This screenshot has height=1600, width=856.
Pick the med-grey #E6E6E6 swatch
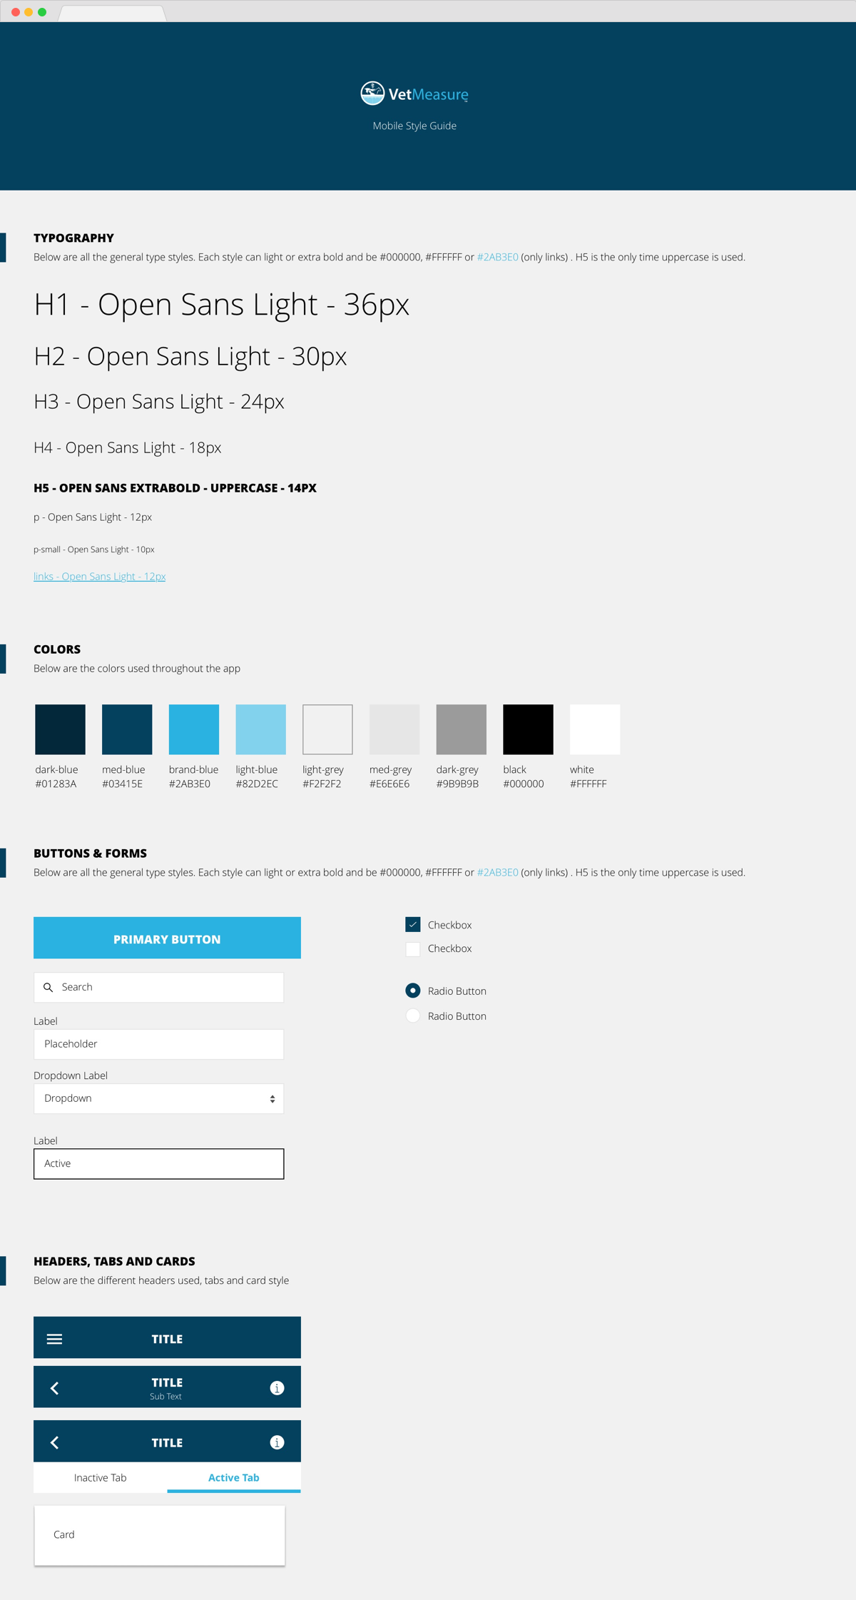click(x=394, y=729)
